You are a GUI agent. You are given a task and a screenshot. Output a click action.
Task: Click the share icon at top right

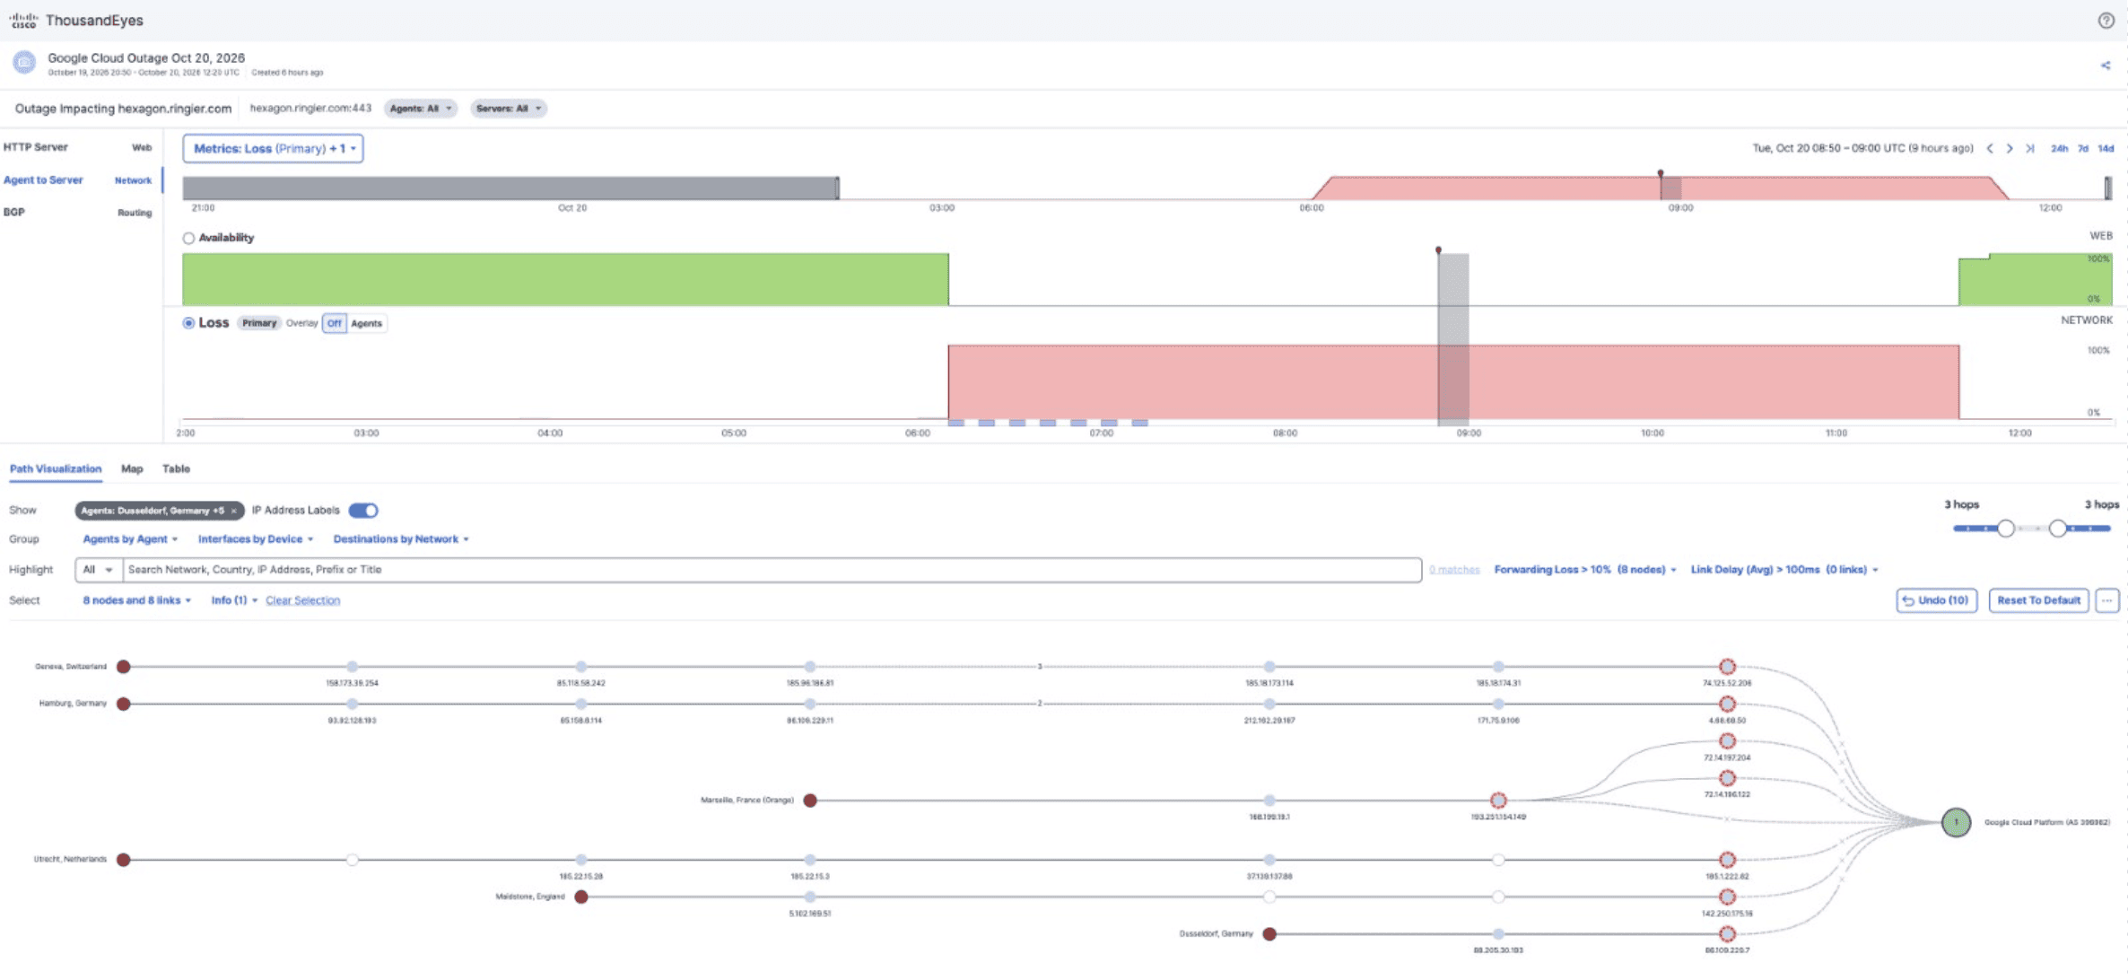coord(2105,66)
